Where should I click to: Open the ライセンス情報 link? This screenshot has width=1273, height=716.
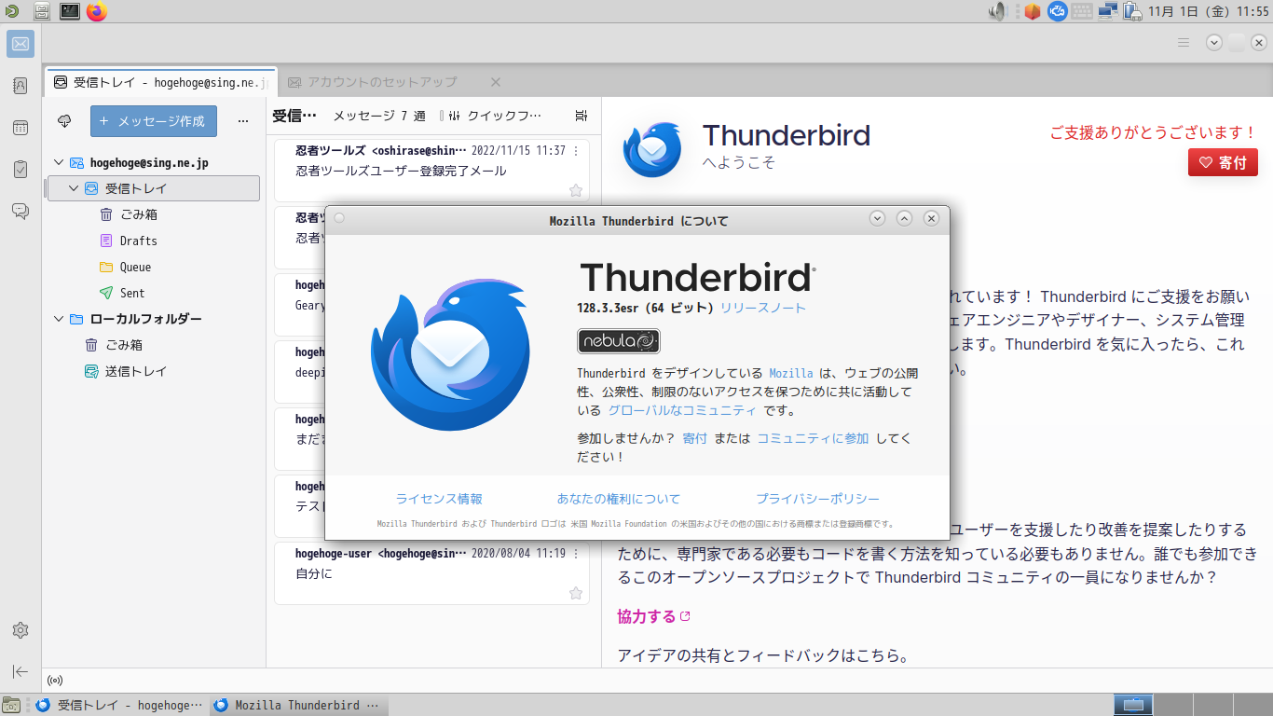tap(439, 499)
